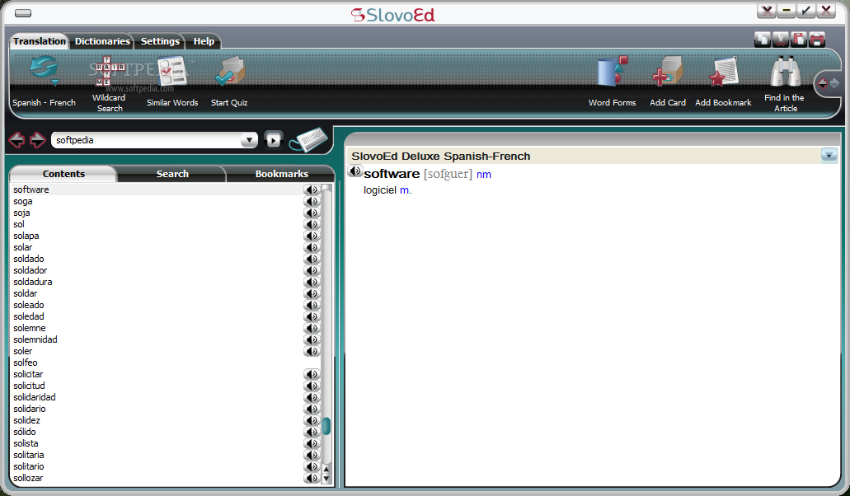Image resolution: width=850 pixels, height=496 pixels.
Task: Click the list scrollbar up arrow
Action: (x=326, y=469)
